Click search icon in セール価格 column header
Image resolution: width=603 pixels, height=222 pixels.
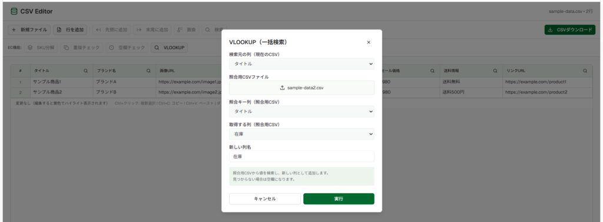pos(432,71)
